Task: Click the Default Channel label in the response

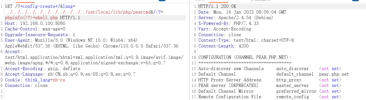Action: click(x=217, y=74)
